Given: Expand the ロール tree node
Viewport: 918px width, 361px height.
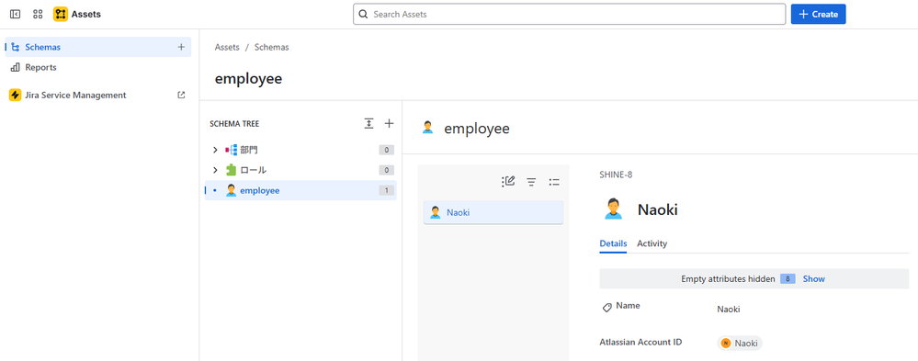Looking at the screenshot, I should click(215, 170).
